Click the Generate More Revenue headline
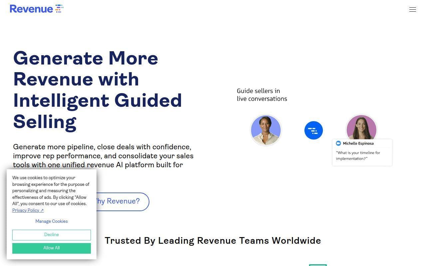Screen dimensions: 426x266 click(98, 90)
